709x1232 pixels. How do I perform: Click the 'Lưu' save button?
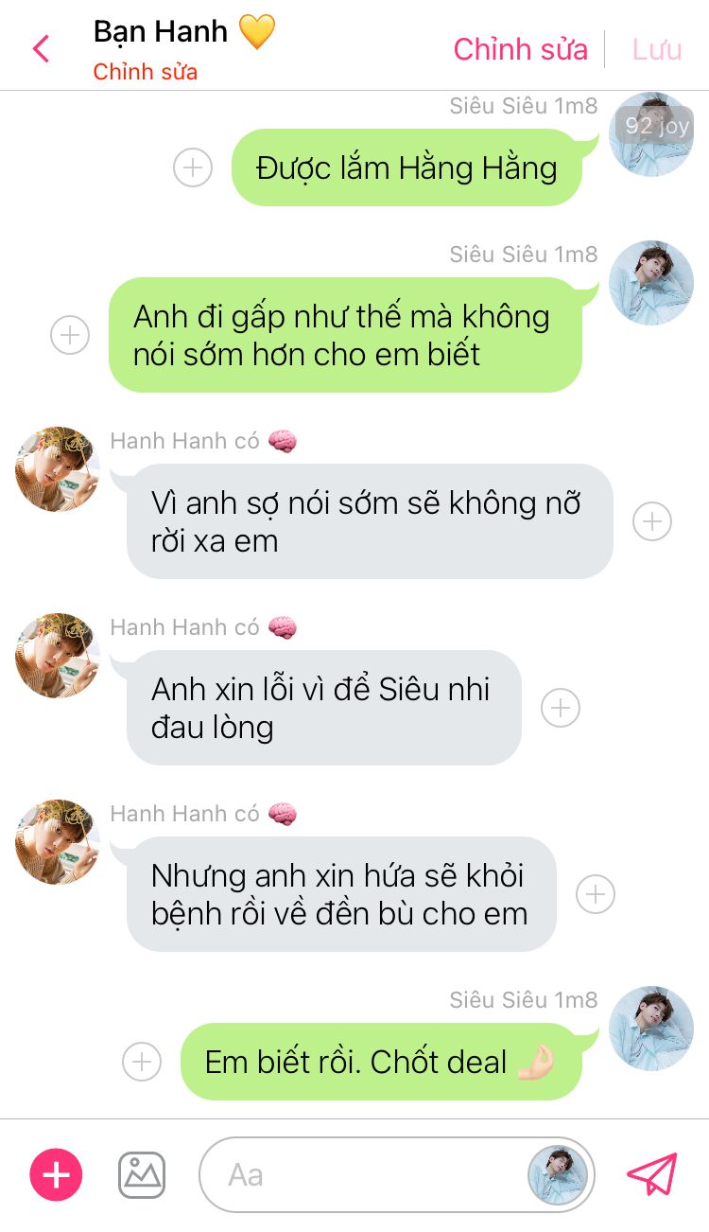click(657, 49)
